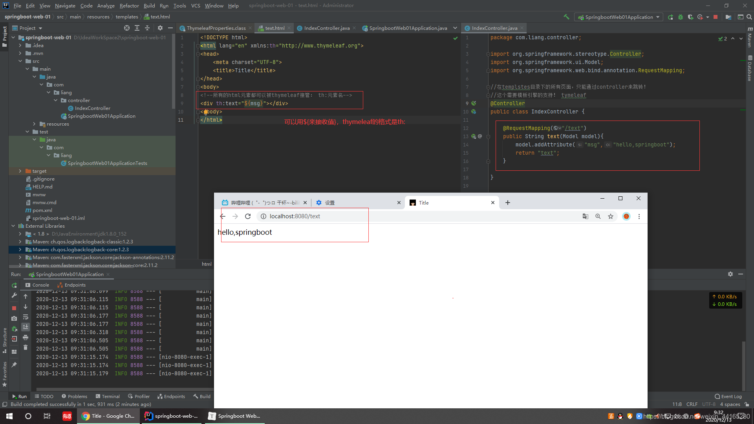Show hidden editor tabs dropdown

click(455, 28)
